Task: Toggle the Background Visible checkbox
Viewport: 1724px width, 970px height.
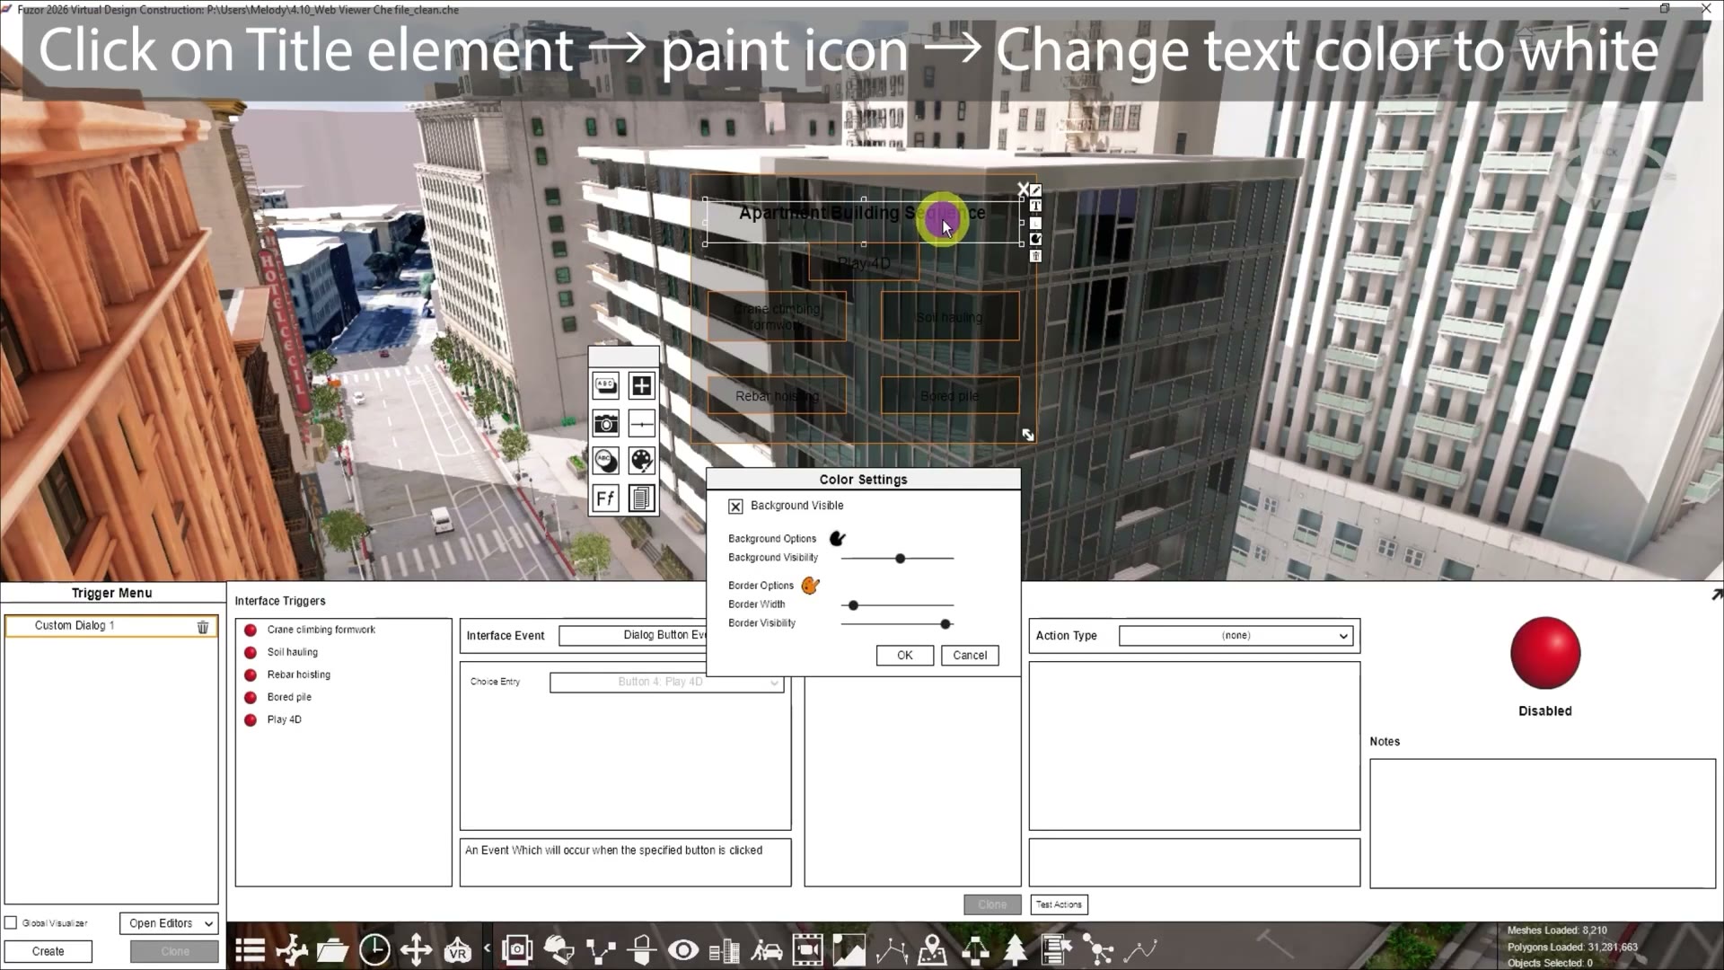Action: pos(735,507)
